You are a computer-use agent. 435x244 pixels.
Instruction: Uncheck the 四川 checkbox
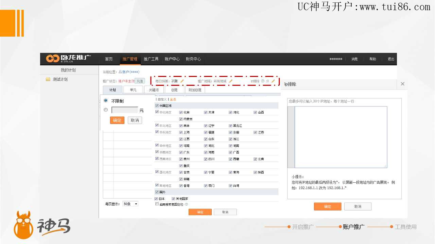point(206,159)
